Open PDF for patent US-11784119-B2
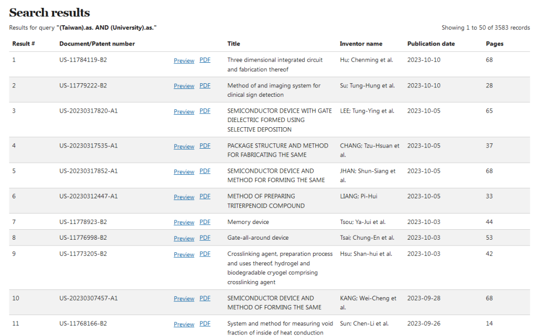The height and width of the screenshot is (336, 537). coord(205,60)
